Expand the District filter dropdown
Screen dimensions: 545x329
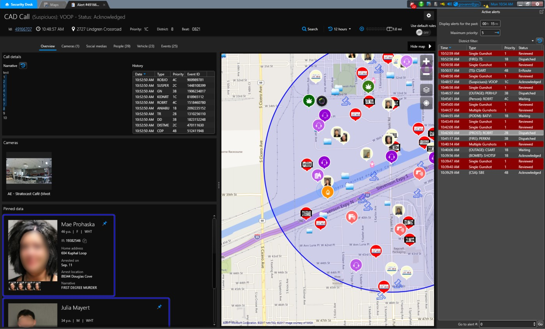click(x=533, y=40)
